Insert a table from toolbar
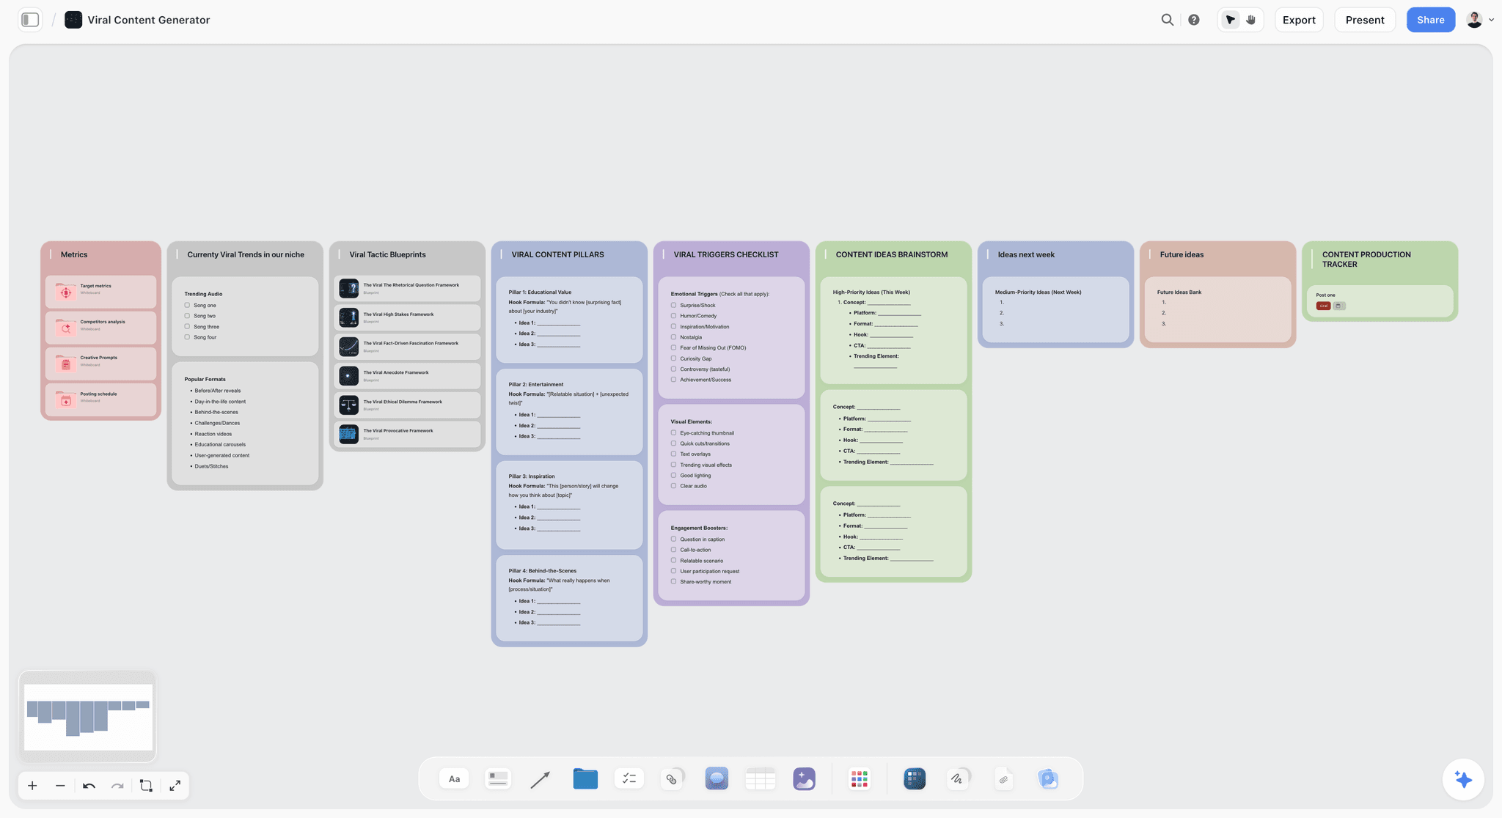Viewport: 1502px width, 818px height. pos(761,778)
